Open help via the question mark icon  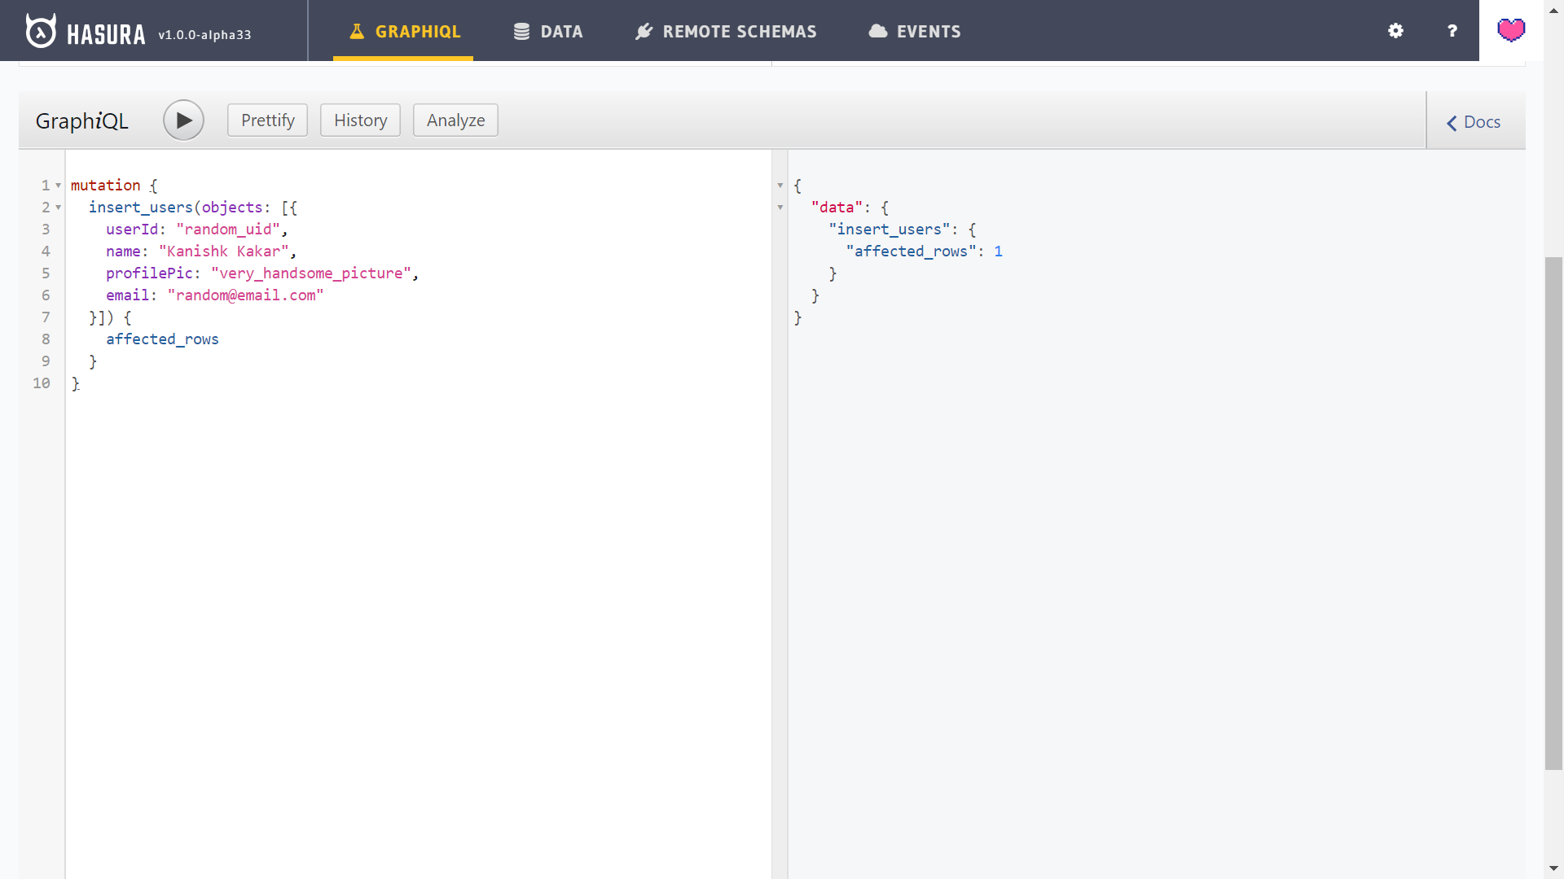point(1452,31)
